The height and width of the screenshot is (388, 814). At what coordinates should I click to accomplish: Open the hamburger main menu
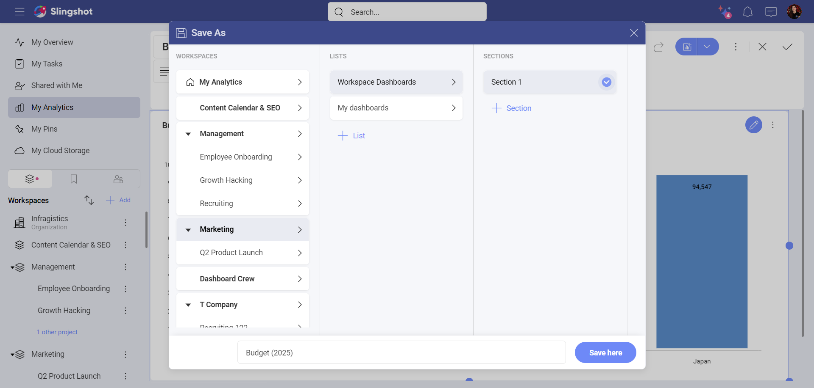coord(20,11)
